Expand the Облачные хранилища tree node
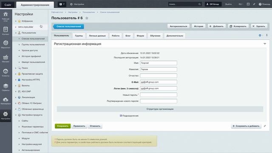272x153 pixels. coord(16,109)
